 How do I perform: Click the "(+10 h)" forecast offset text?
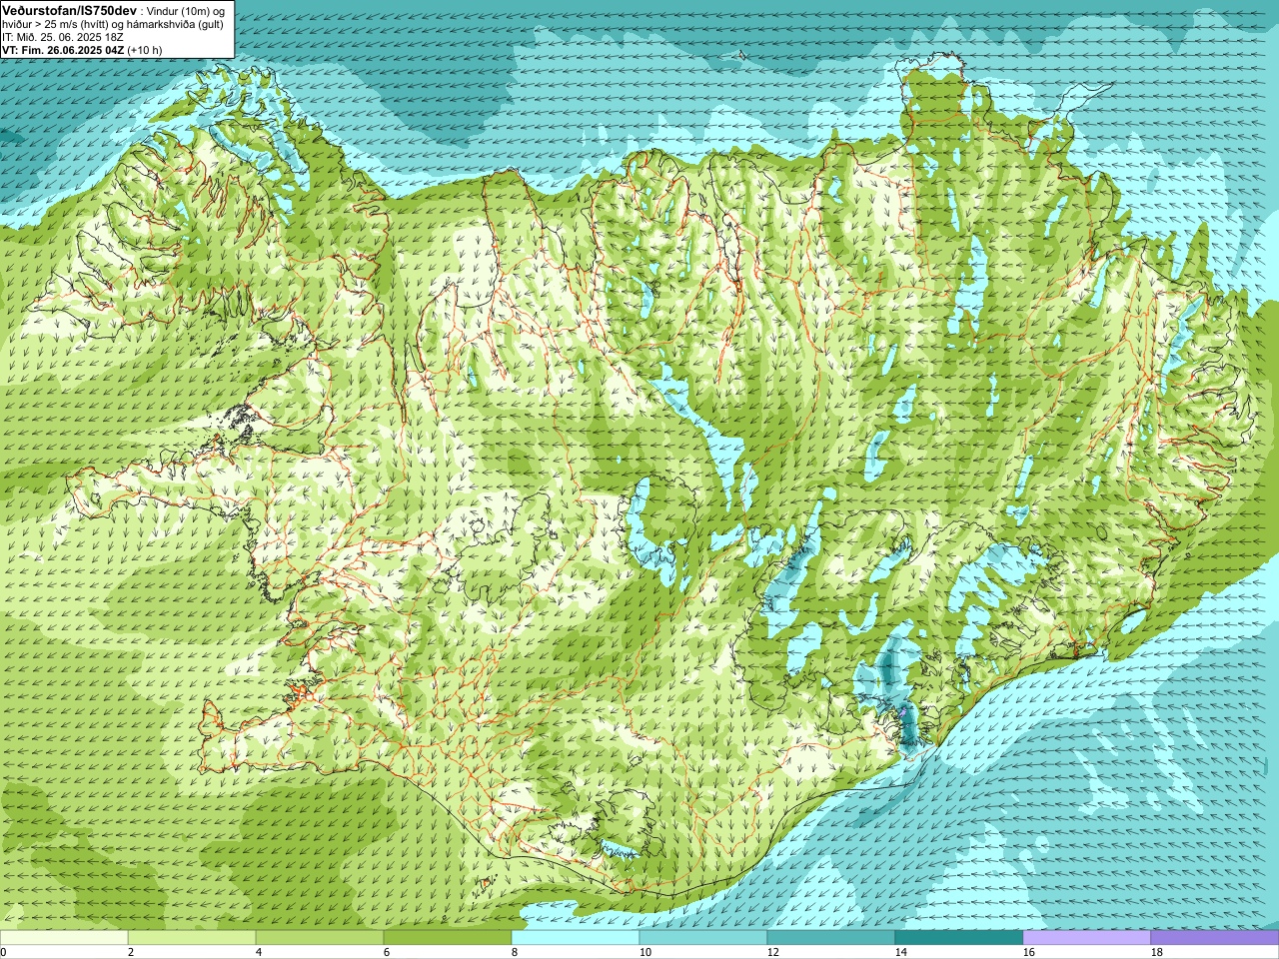pos(145,49)
